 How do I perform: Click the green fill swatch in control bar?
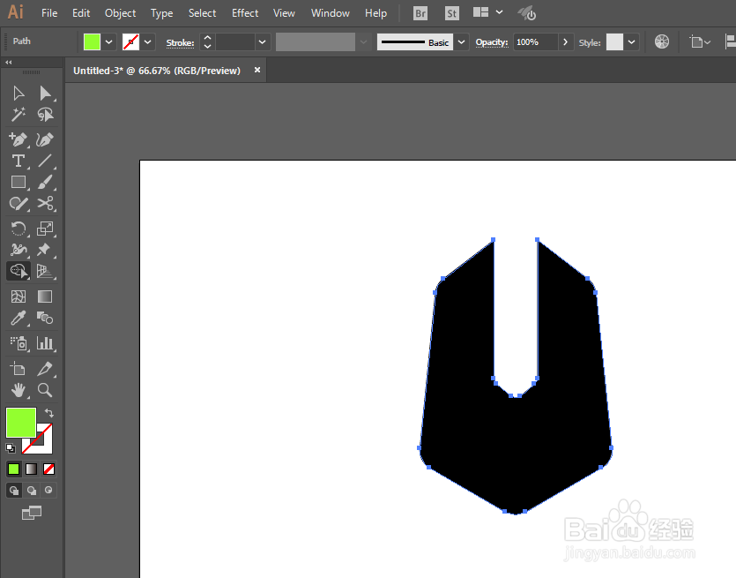pos(92,41)
